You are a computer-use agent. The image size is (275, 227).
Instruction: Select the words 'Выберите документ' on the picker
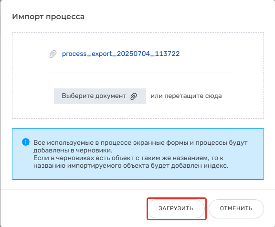94,96
